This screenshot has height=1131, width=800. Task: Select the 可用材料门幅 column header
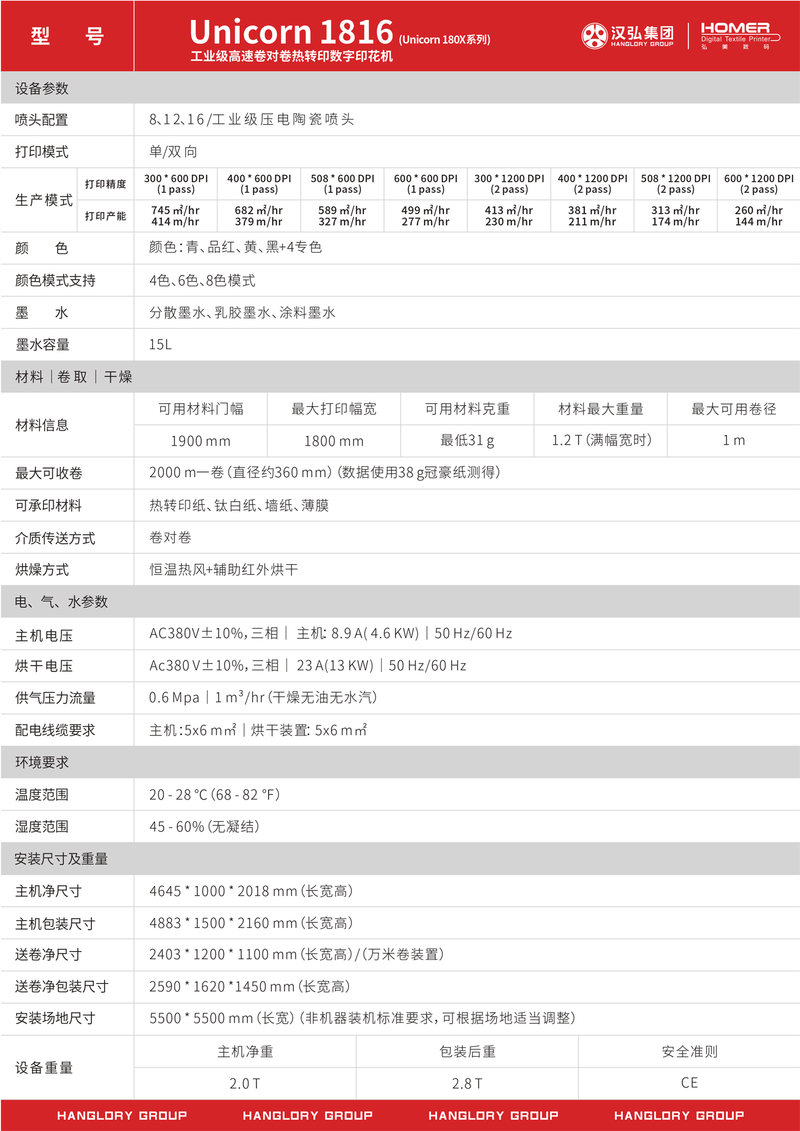[x=201, y=409]
